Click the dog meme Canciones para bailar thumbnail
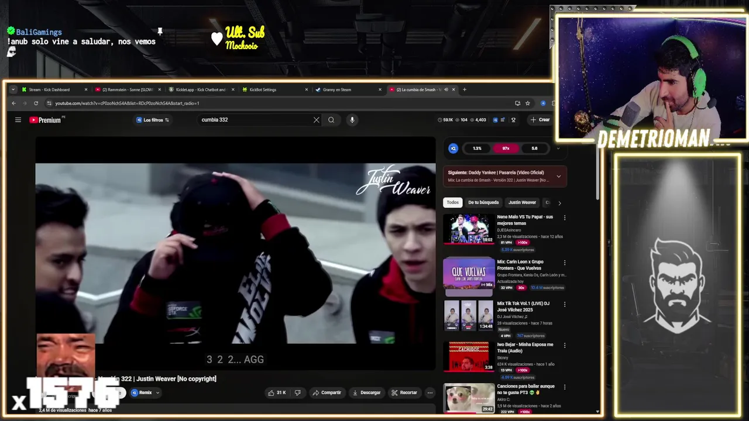 [x=469, y=398]
